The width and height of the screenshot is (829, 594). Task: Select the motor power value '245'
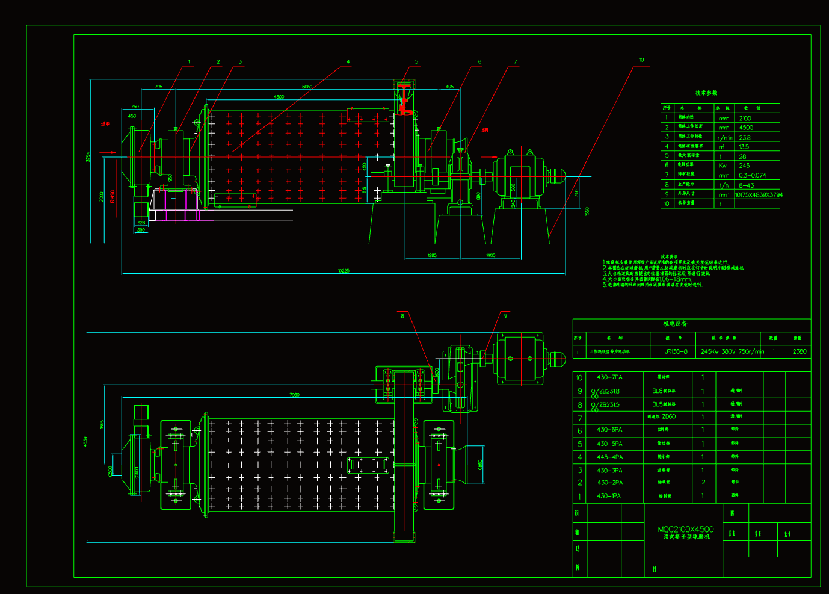pyautogui.click(x=744, y=166)
